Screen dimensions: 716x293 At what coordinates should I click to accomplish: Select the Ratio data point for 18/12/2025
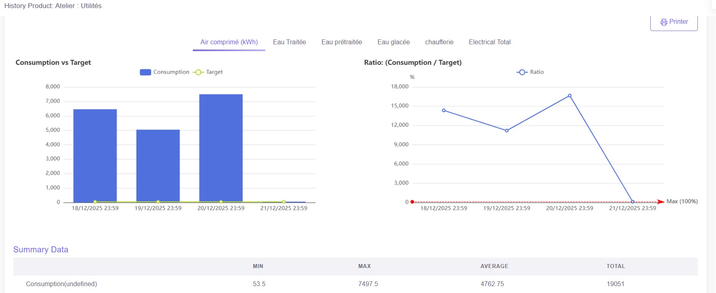[x=444, y=110]
